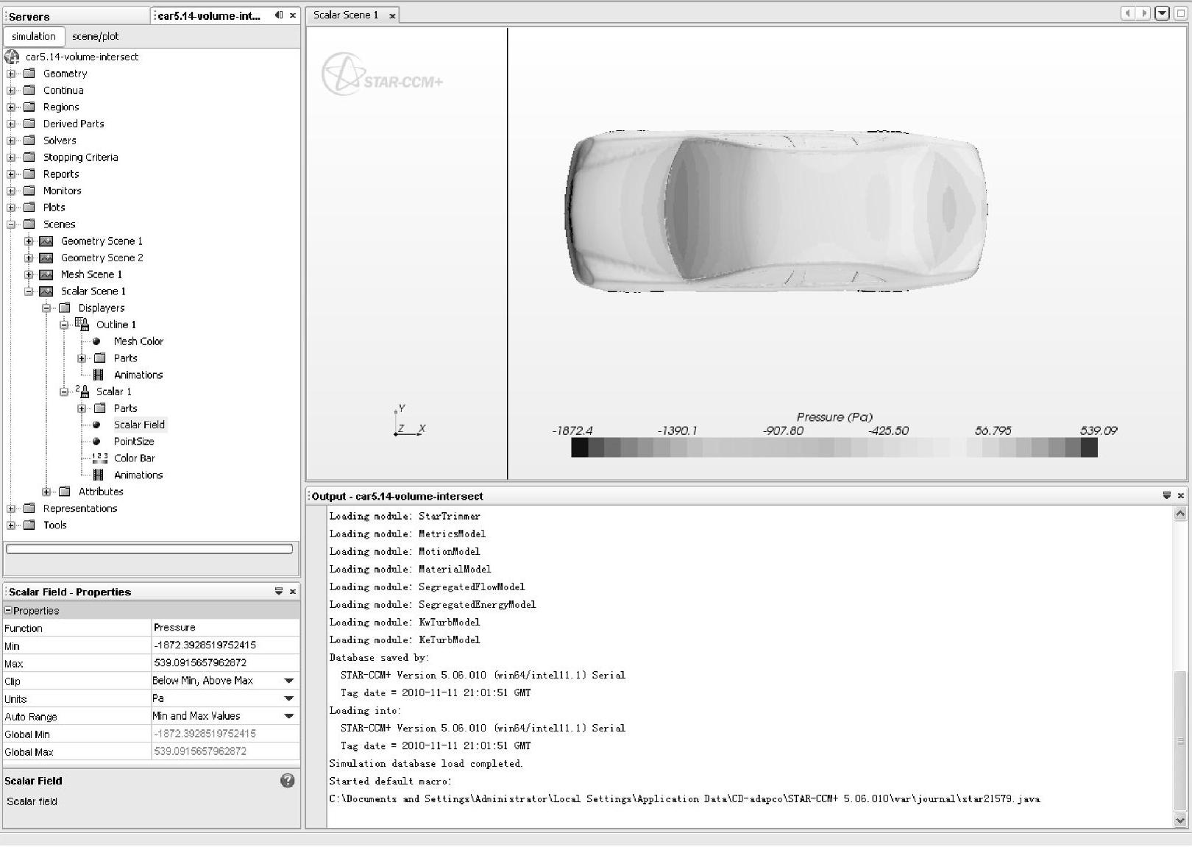The width and height of the screenshot is (1192, 847).
Task: Select the Plots tree item
Action: coord(54,208)
